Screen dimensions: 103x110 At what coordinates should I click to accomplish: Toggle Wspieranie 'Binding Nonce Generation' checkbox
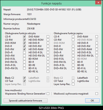coord(48,94)
